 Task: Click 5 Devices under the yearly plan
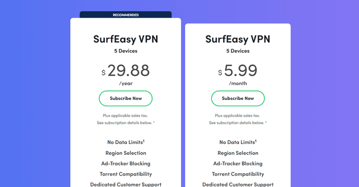point(126,51)
